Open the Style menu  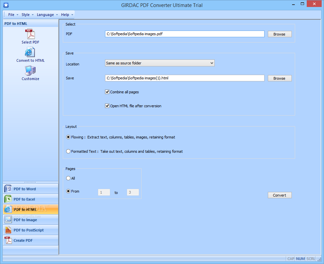point(25,15)
